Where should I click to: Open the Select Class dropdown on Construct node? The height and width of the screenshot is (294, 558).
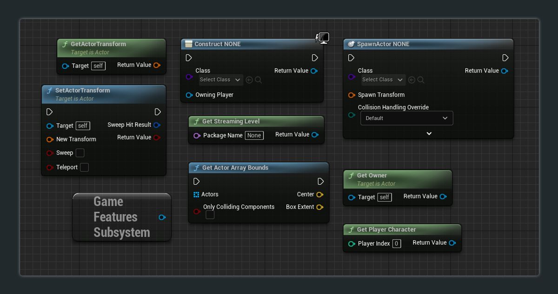pyautogui.click(x=220, y=79)
